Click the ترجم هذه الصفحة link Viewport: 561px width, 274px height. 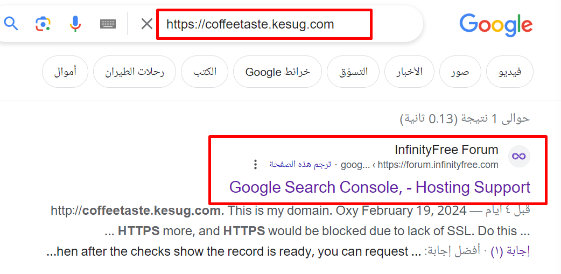coord(300,165)
